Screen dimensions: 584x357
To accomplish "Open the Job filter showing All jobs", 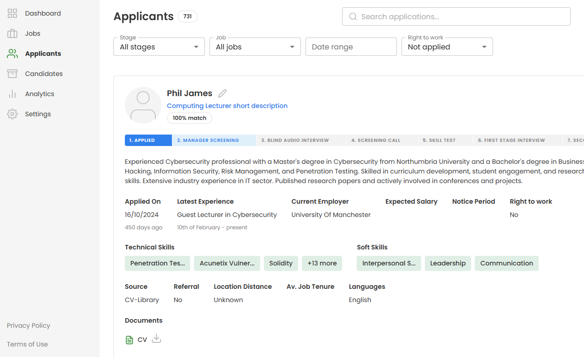I will [255, 47].
